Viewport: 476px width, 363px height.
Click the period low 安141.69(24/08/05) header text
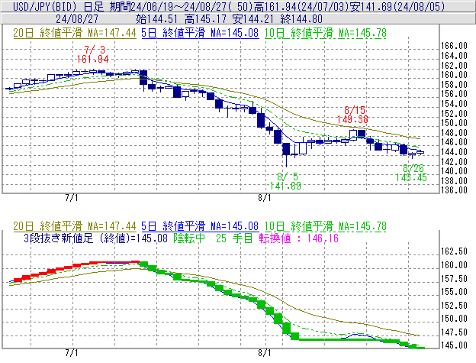point(397,6)
